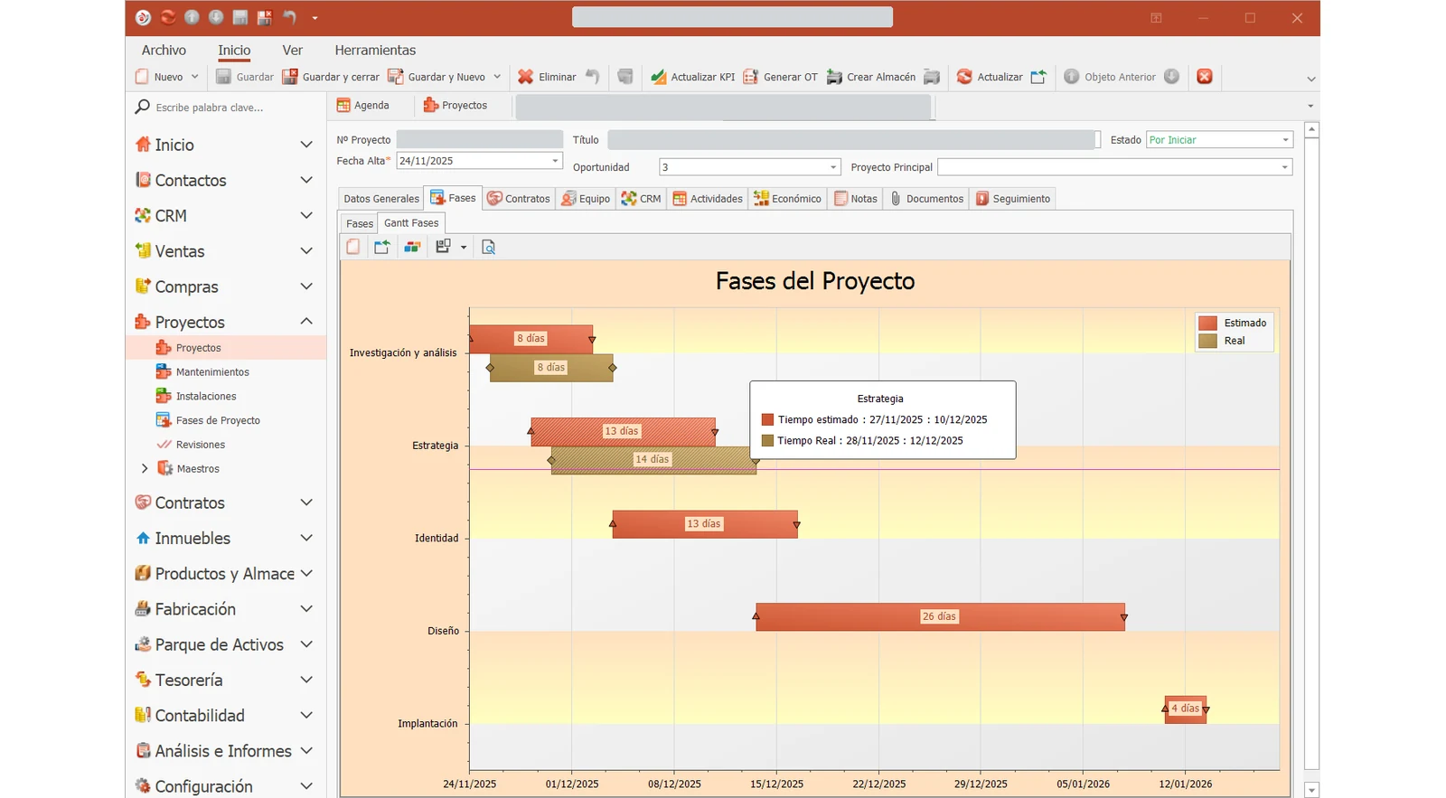Click the red Eliminar delete icon
The image size is (1446, 798).
coord(525,77)
